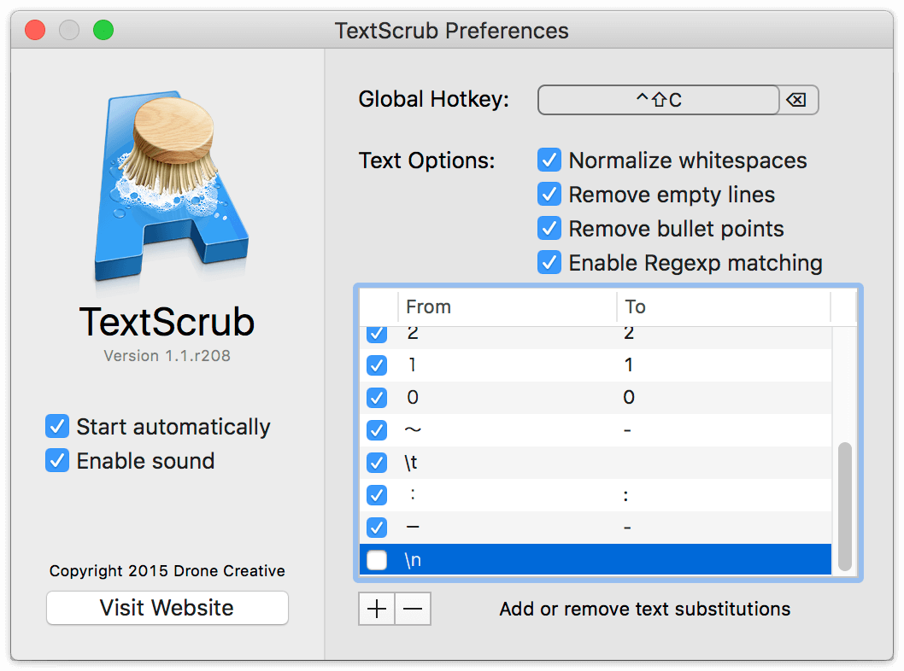Uncheck the colon substitution row
The width and height of the screenshot is (904, 671).
click(377, 495)
